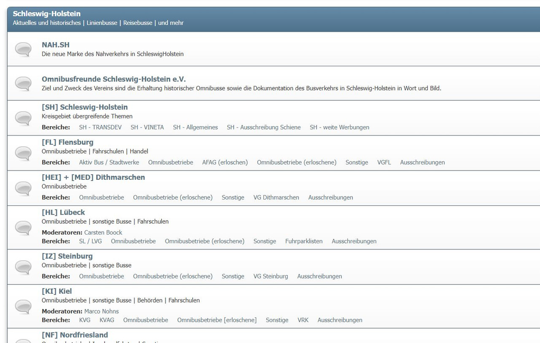
Task: Open Steinburg Ausschreibungen subforum
Action: (320, 276)
